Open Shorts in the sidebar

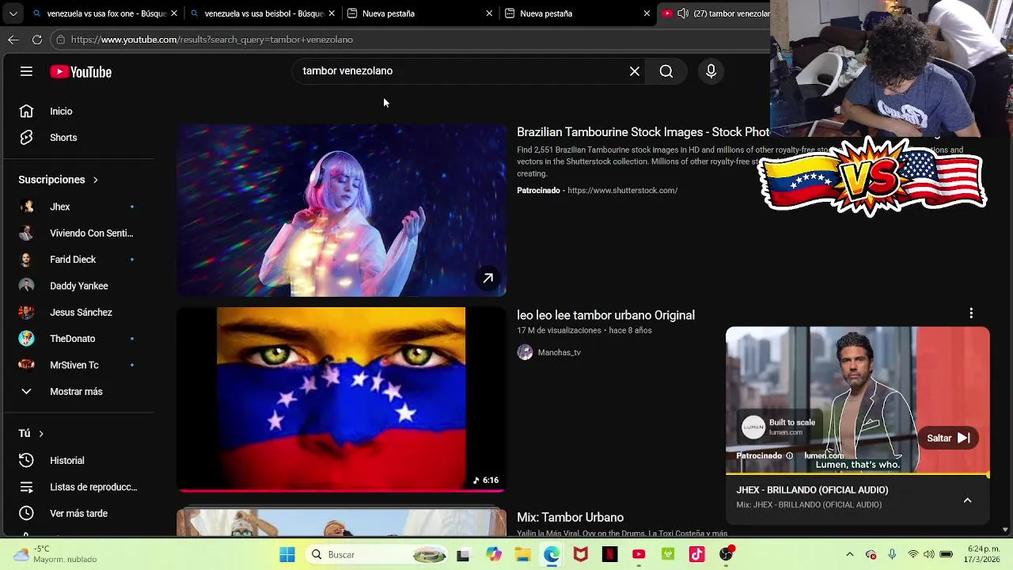(x=78, y=138)
